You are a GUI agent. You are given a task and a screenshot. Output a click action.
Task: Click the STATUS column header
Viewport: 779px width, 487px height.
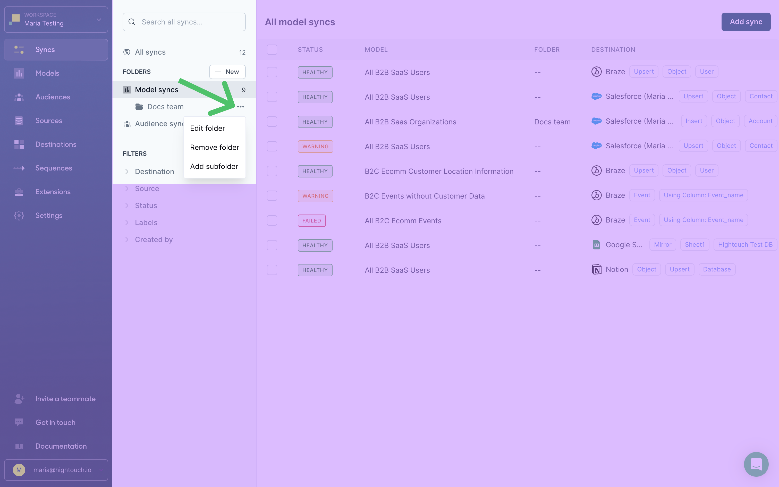click(310, 50)
